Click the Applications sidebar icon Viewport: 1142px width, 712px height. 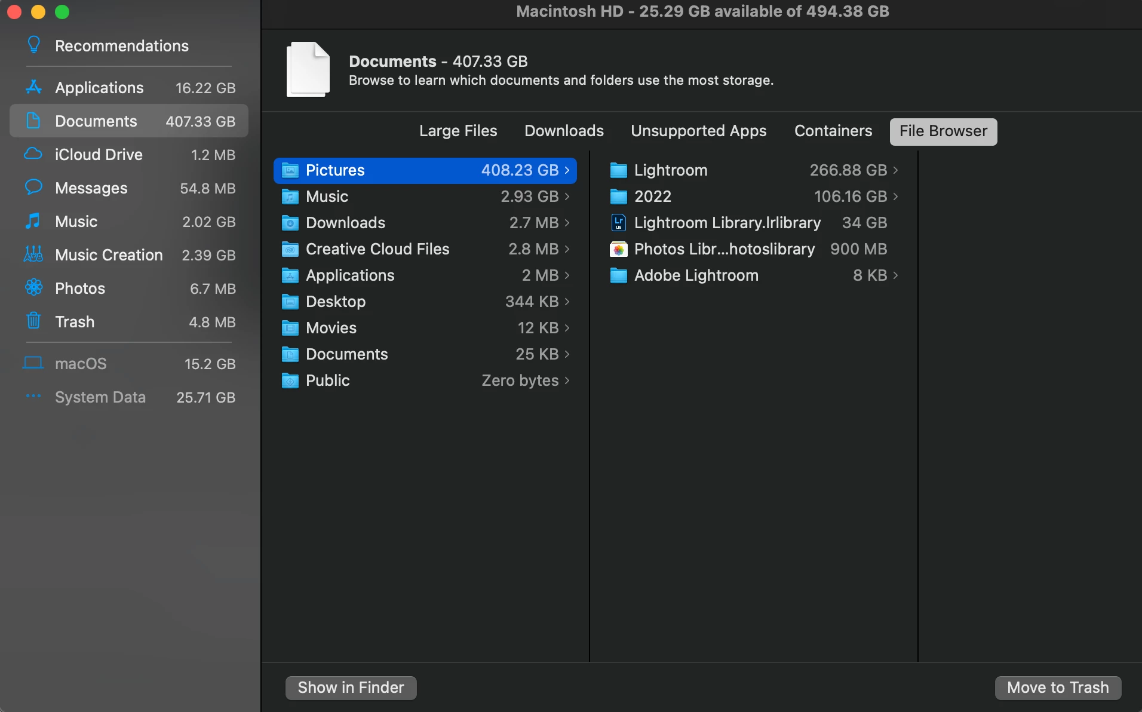pos(34,87)
